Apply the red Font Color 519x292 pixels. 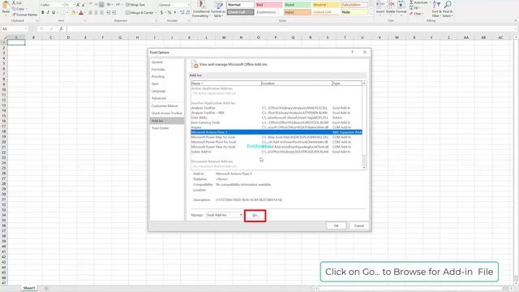click(x=81, y=13)
